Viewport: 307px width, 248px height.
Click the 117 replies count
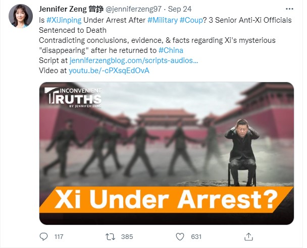pos(59,237)
